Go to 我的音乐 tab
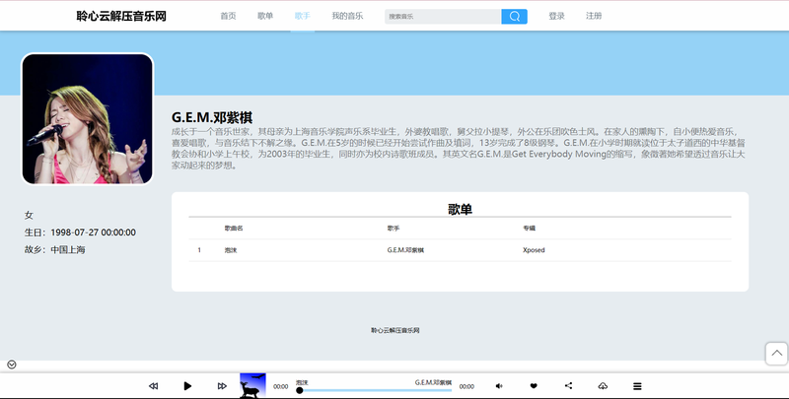 coord(347,16)
